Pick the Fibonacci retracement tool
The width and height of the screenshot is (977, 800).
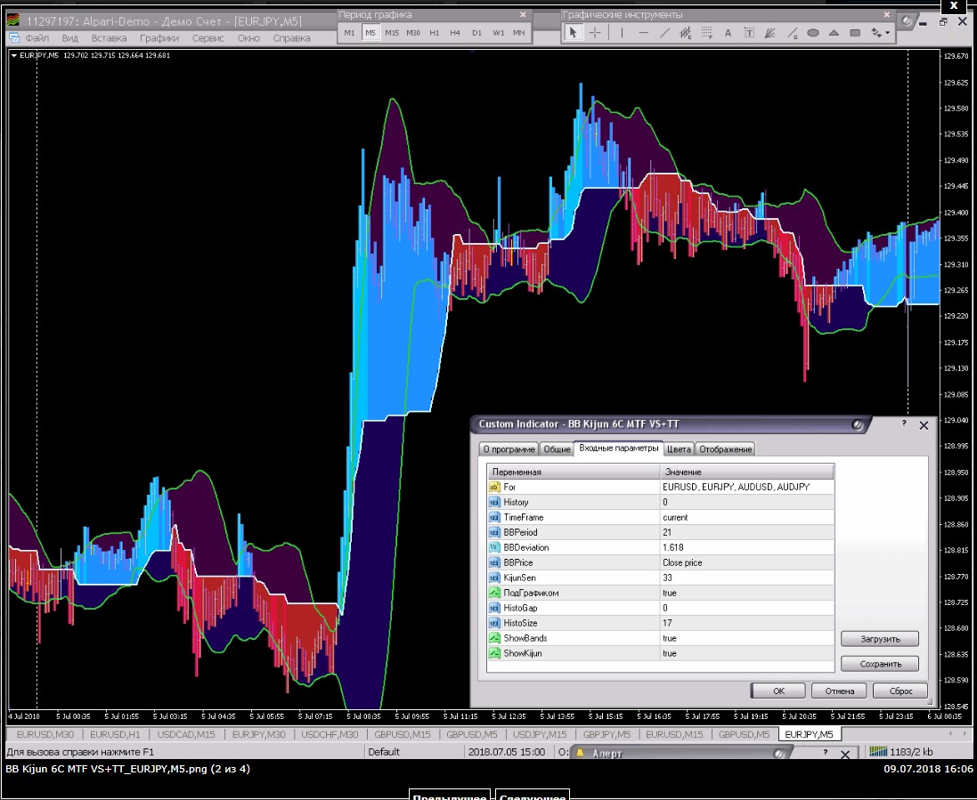[x=706, y=33]
